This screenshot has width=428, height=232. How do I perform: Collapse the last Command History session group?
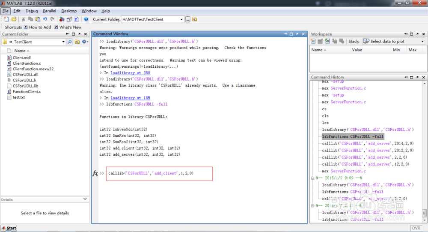pos(312,205)
